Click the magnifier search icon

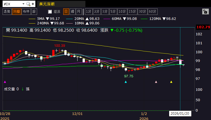[28, 4]
